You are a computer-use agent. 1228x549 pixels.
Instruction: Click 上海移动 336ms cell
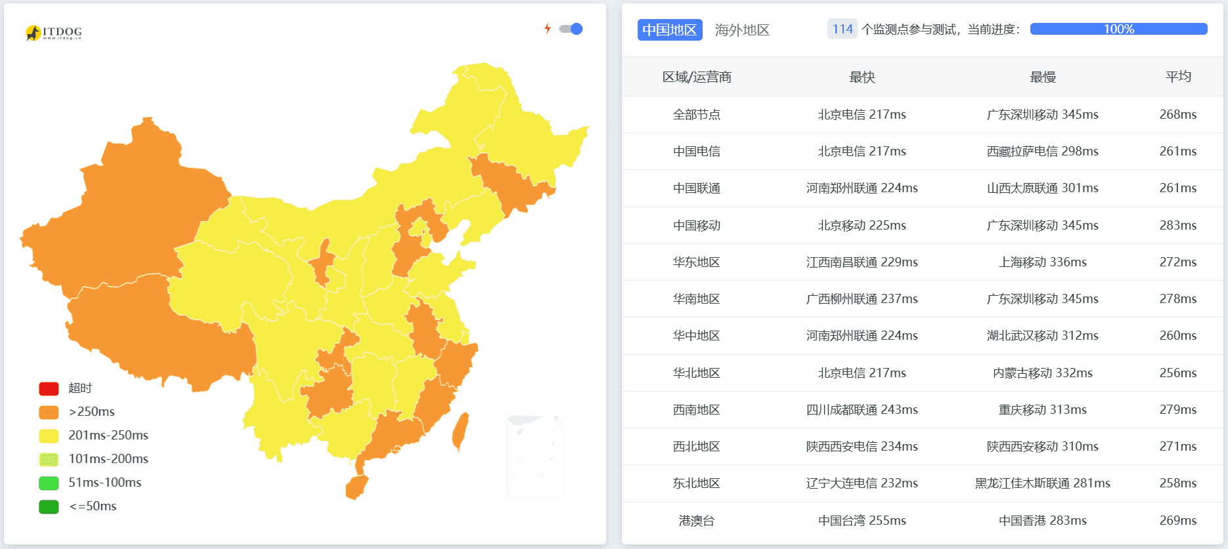coord(1042,262)
